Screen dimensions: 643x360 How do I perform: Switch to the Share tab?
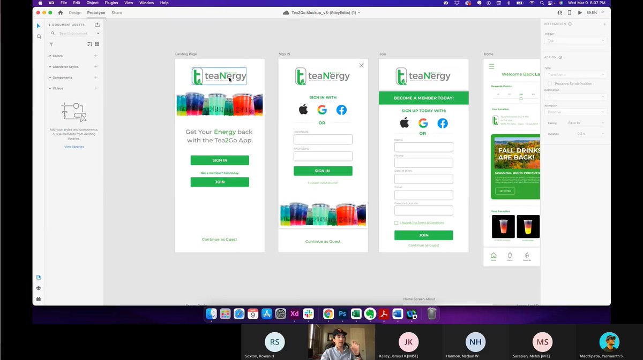tap(117, 12)
